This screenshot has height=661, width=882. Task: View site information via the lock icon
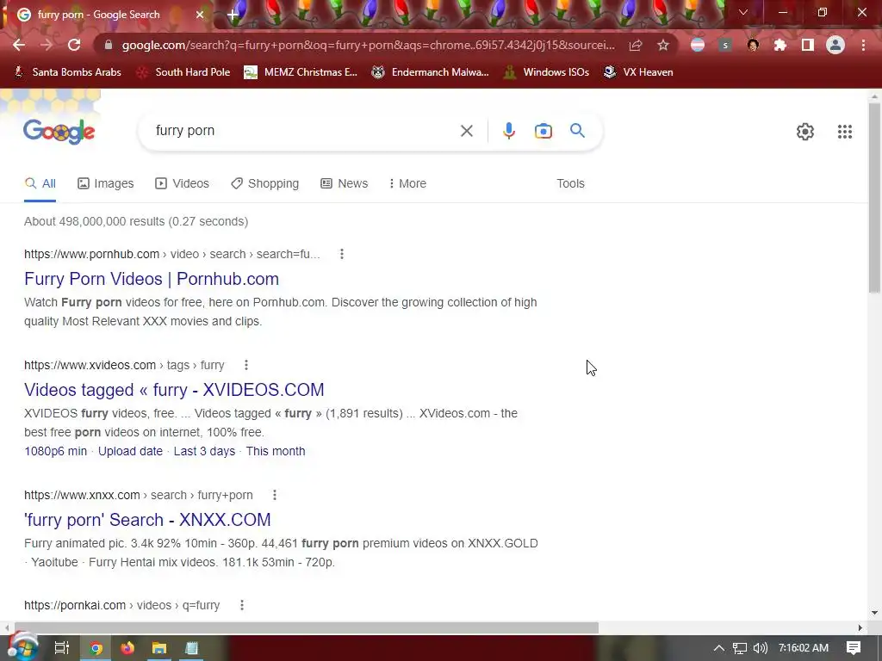click(x=109, y=45)
